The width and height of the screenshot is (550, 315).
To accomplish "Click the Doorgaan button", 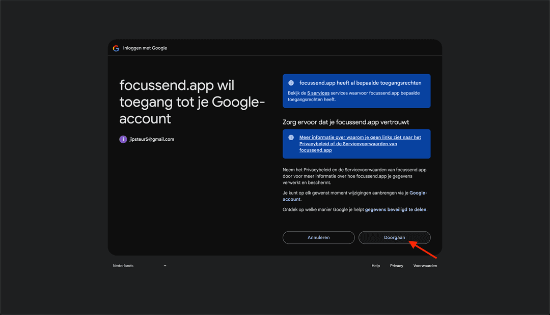I will [x=394, y=237].
